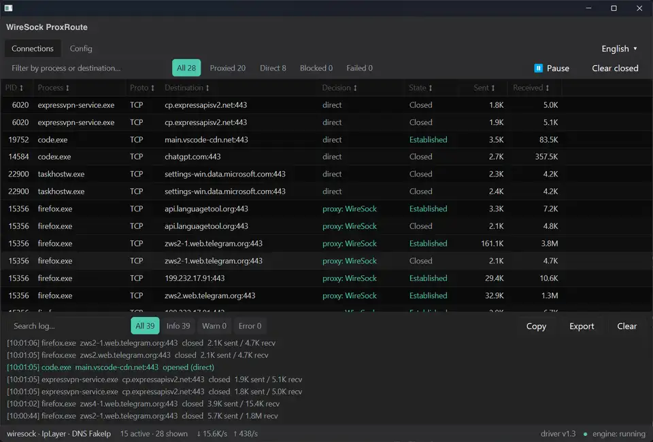Viewport: 653px width, 442px height.
Task: Filter connections by Direct 8
Action: pyautogui.click(x=273, y=68)
